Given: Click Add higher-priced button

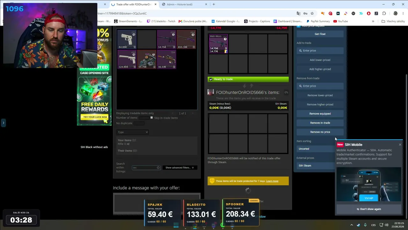Looking at the screenshot, I should point(320,69).
